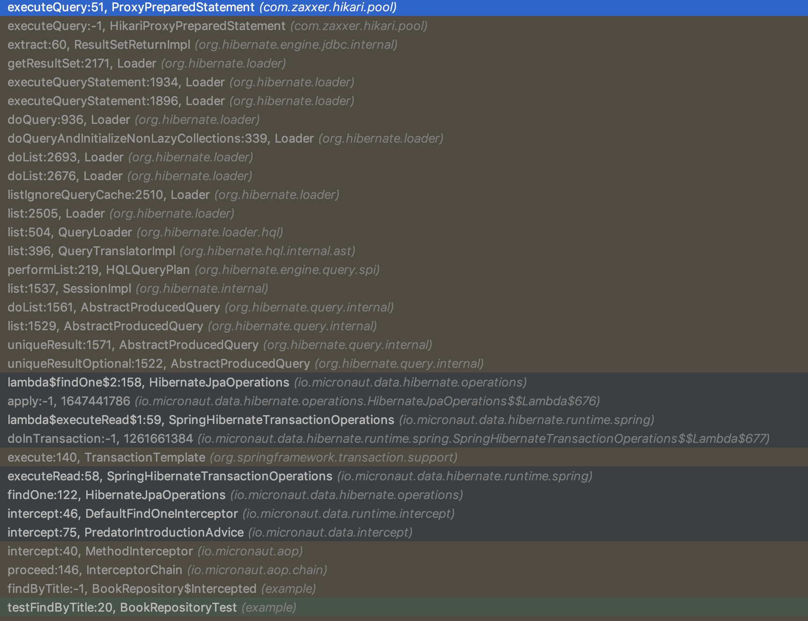Select testFindByTitle:20 BookRepositoryTest frame

pyautogui.click(x=404, y=607)
